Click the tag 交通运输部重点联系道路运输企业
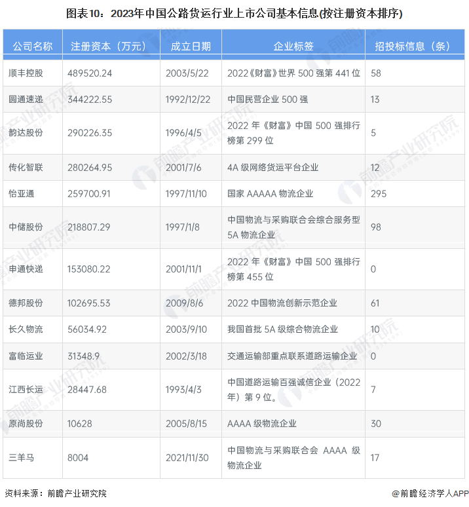Screen dimensions: 469x507 pyautogui.click(x=292, y=356)
